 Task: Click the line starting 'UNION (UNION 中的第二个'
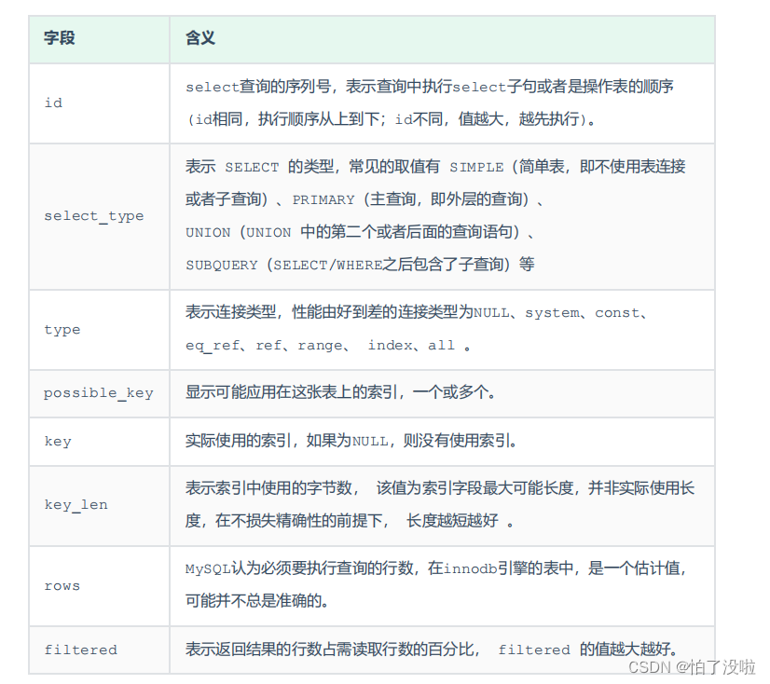(x=360, y=232)
